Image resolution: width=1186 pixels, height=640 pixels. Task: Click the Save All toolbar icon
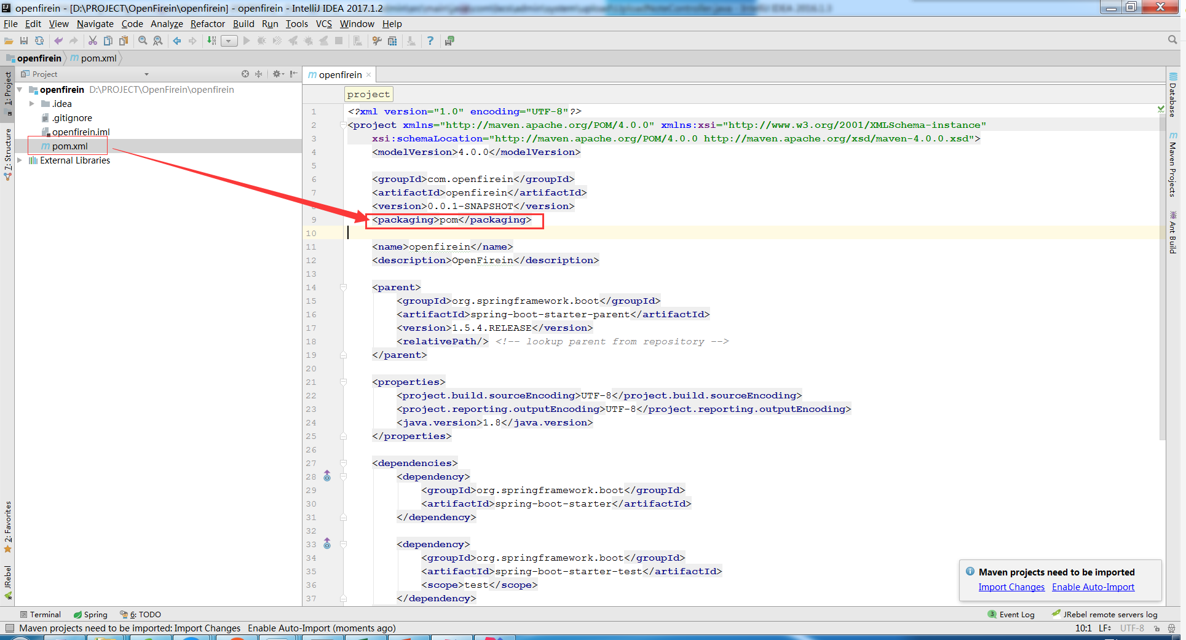tap(24, 41)
